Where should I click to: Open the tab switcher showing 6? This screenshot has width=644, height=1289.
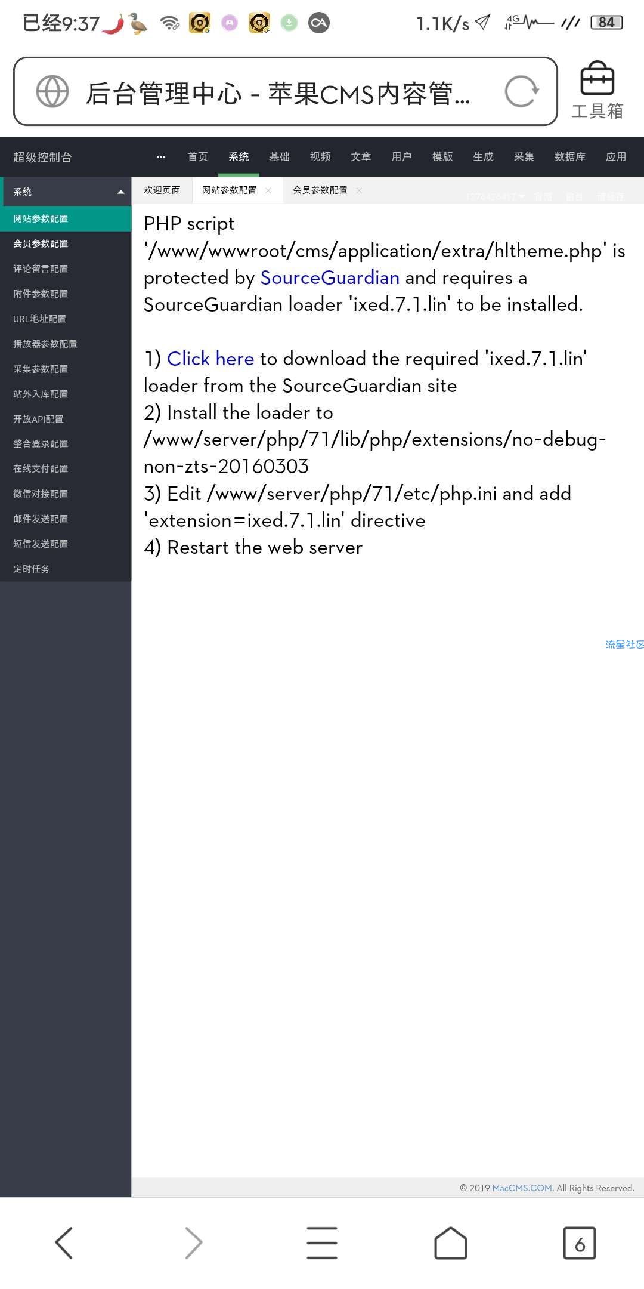click(x=580, y=1243)
